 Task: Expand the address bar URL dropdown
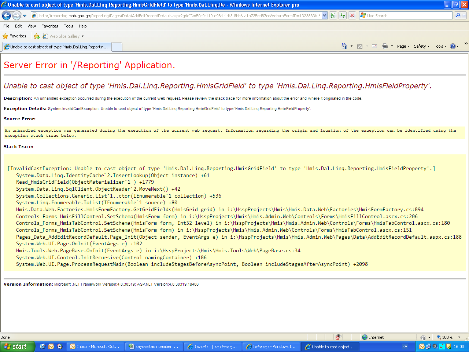[x=324, y=15]
